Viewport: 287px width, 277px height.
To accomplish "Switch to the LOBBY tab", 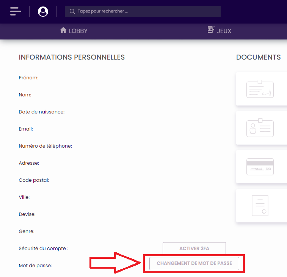I will click(74, 31).
